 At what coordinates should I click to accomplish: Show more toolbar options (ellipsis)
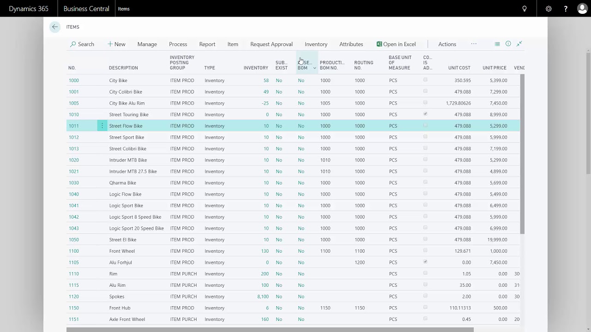point(474,44)
